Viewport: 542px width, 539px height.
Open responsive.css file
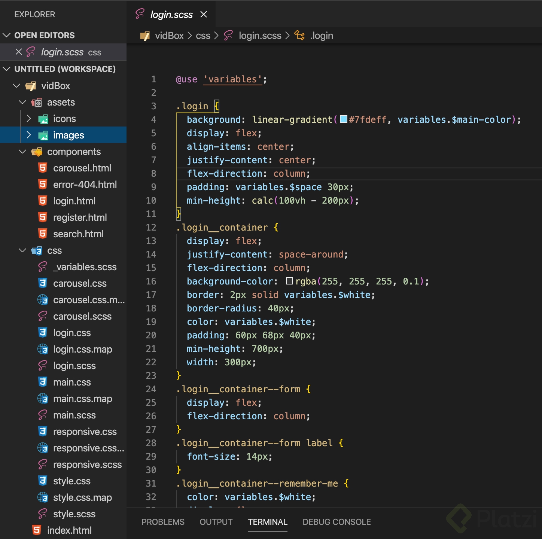pos(85,432)
